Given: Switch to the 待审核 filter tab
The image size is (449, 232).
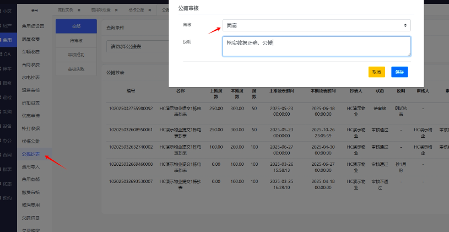Looking at the screenshot, I should point(76,41).
